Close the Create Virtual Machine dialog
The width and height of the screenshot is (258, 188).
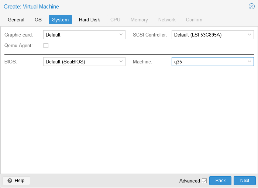click(252, 6)
